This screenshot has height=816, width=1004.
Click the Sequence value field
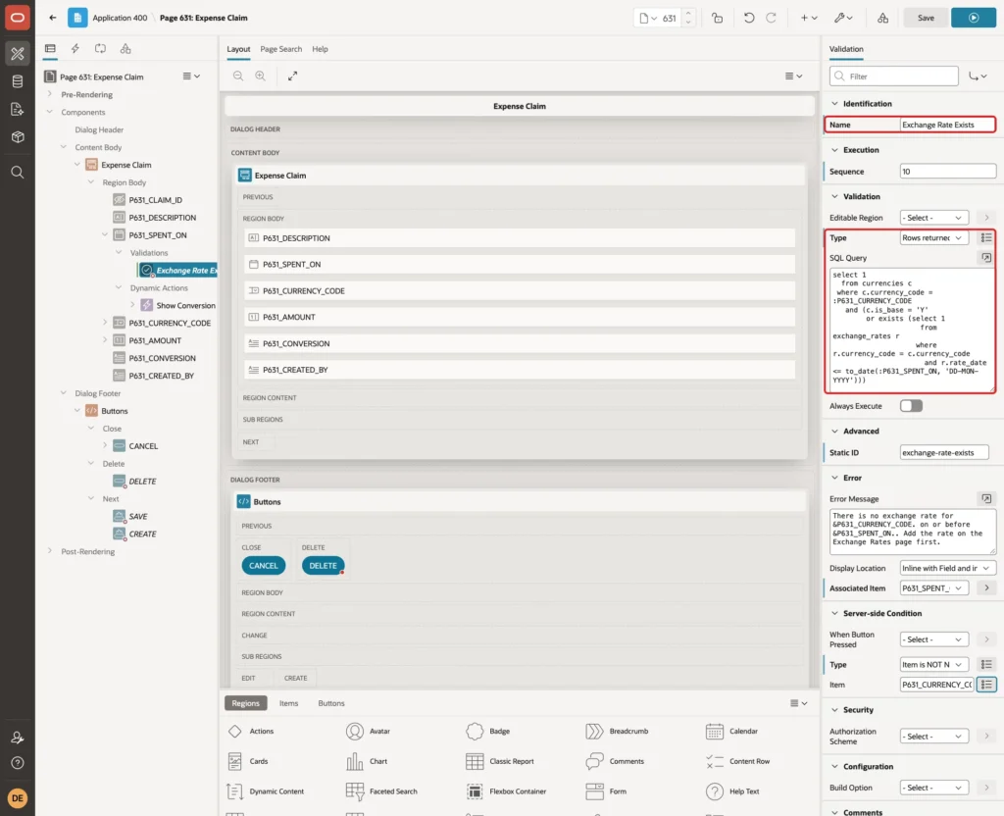pyautogui.click(x=948, y=172)
